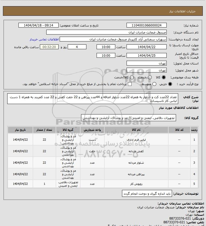Click the price validity time 10:00 field

tap(106, 55)
